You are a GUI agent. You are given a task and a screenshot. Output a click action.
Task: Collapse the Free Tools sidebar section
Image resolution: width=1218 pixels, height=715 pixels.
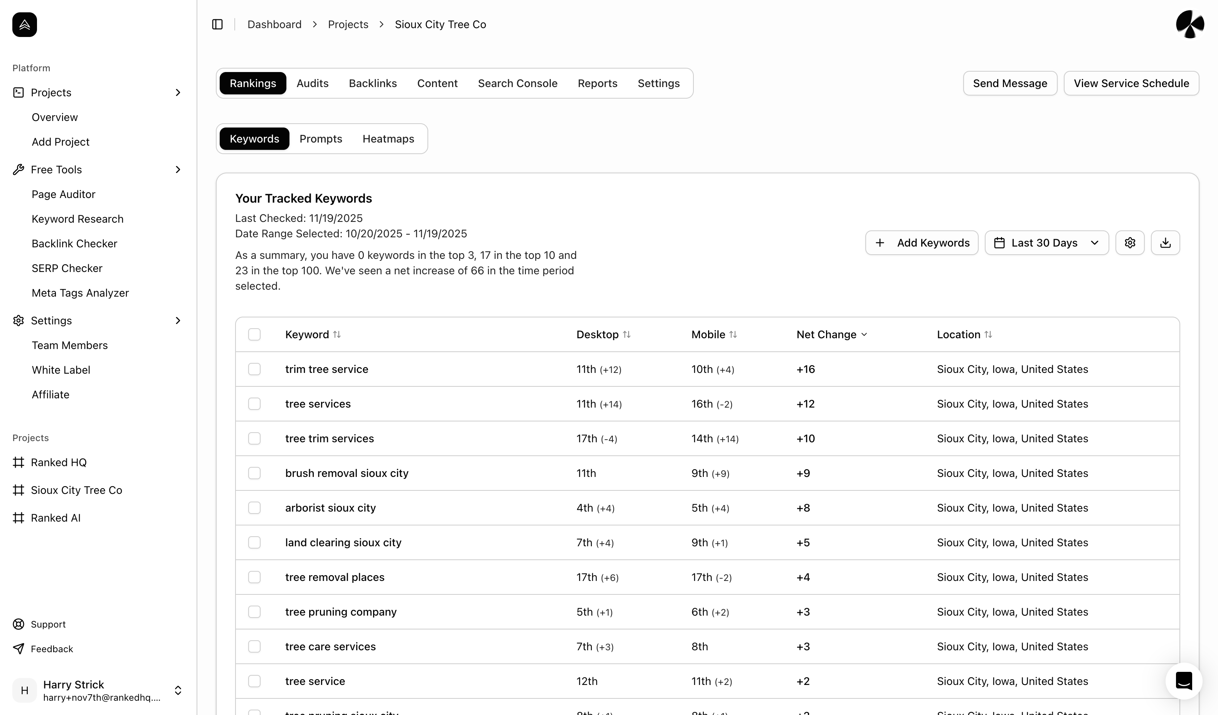[177, 170]
